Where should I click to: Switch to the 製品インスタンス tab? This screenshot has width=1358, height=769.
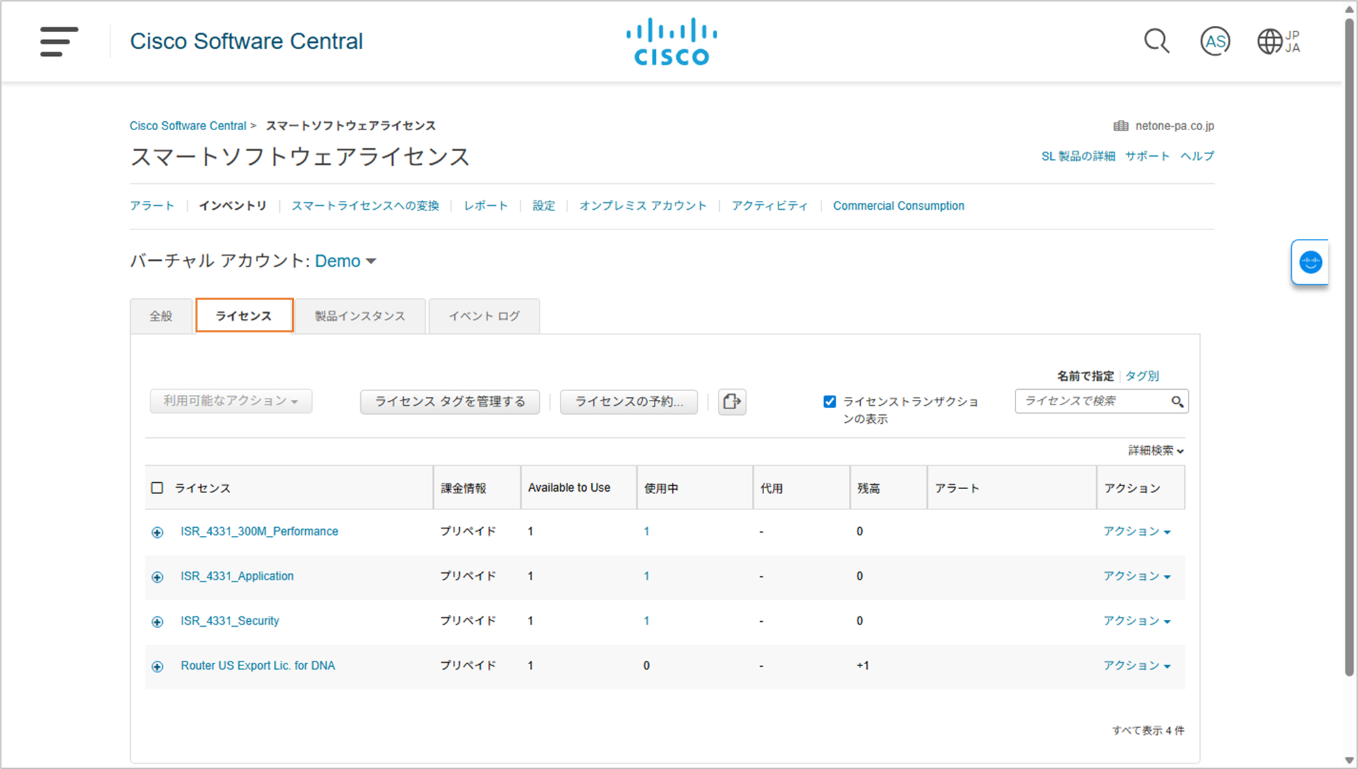[360, 316]
